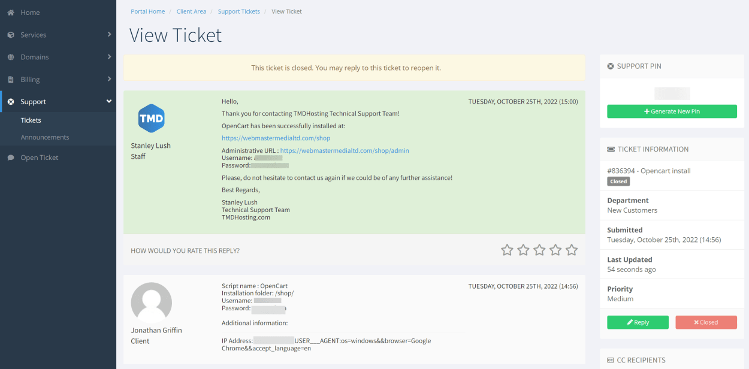Rate the reply with one star
Viewport: 749px width, 369px height.
[x=507, y=250]
